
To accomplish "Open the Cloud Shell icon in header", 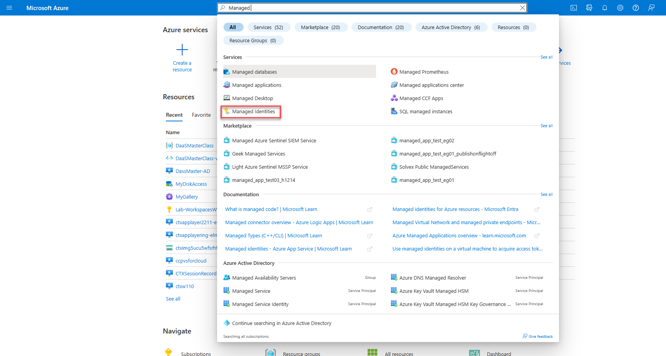I will tap(574, 8).
